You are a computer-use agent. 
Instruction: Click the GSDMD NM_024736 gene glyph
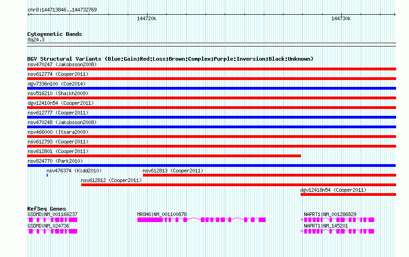coord(52,231)
